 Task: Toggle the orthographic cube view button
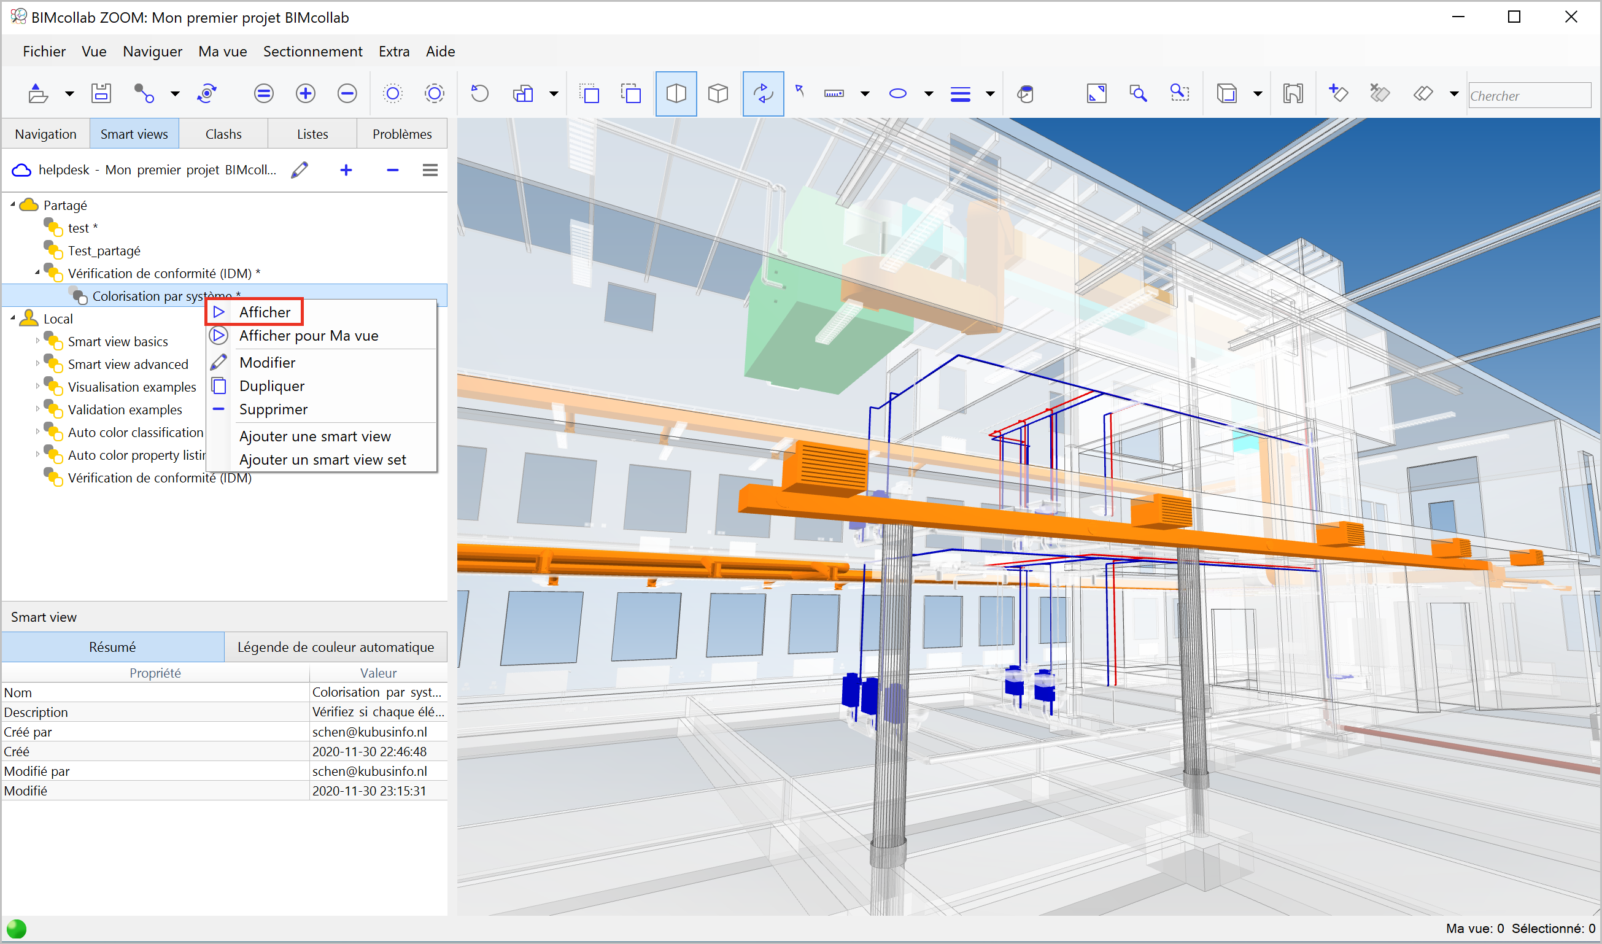tap(718, 93)
